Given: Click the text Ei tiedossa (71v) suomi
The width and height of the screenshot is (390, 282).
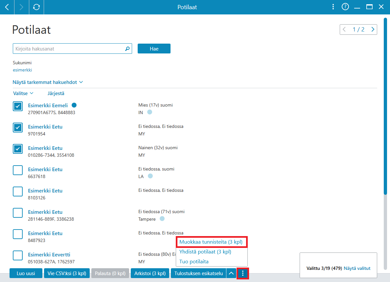Looking at the screenshot, I should [x=161, y=212].
